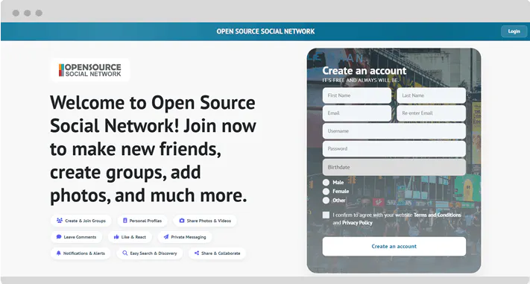
Task: Click the share icon for Share & Collaborate
Action: [196, 253]
